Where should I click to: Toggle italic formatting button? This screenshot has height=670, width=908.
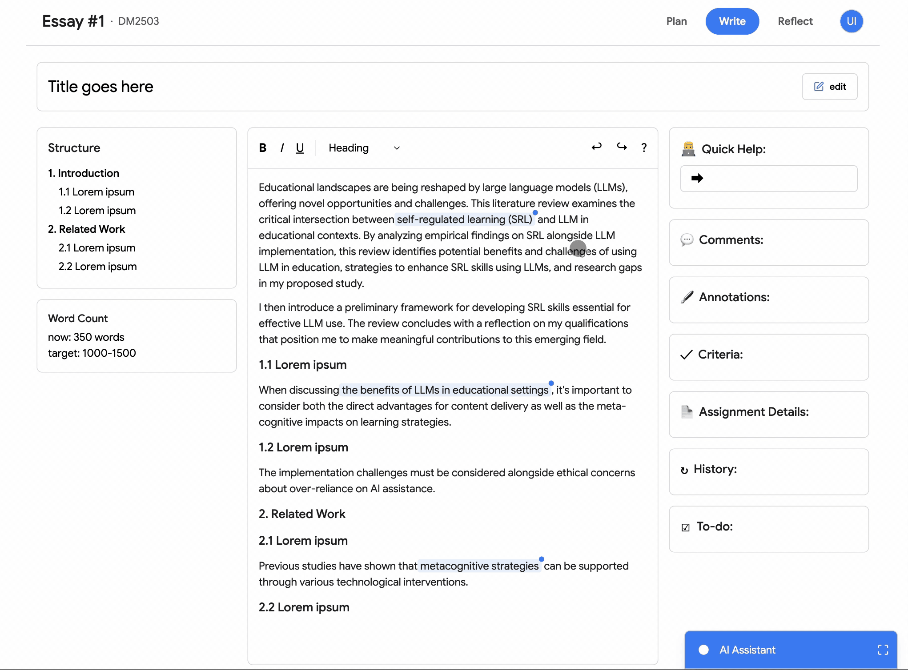pos(282,148)
